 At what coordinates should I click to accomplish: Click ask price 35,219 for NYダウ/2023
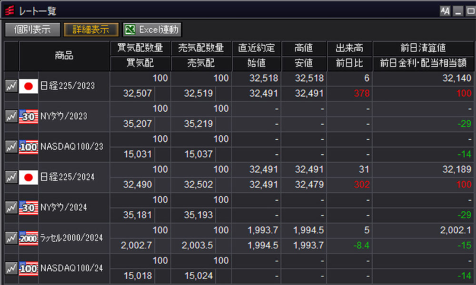click(x=198, y=124)
